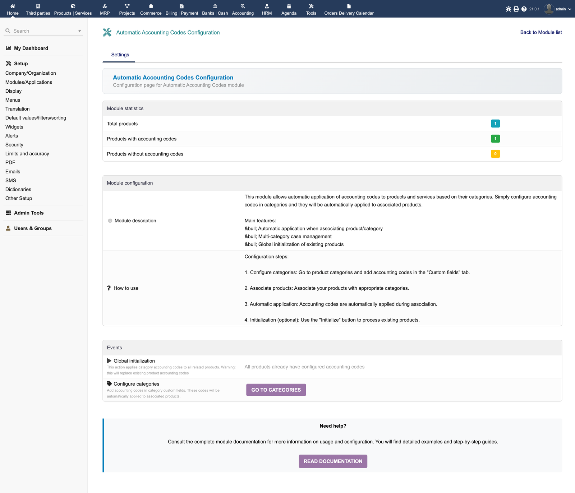
Task: Open the search box dropdown arrow
Action: click(80, 31)
